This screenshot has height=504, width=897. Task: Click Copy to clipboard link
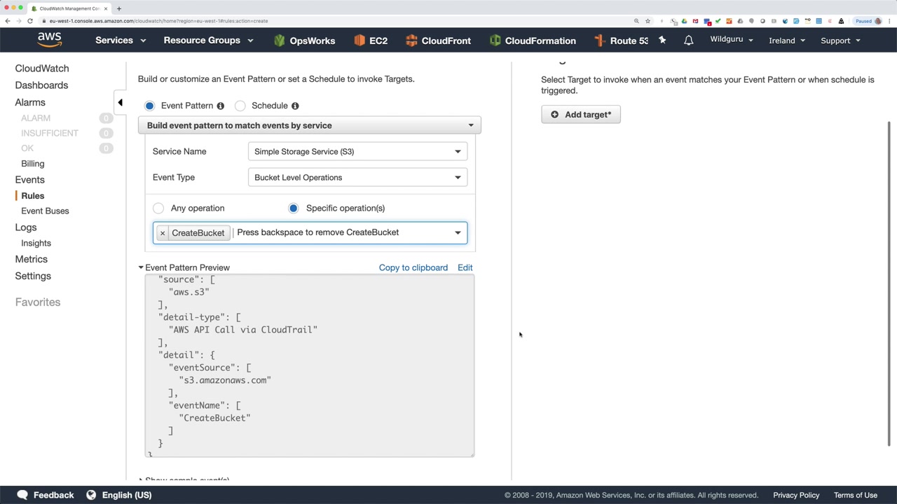(413, 267)
